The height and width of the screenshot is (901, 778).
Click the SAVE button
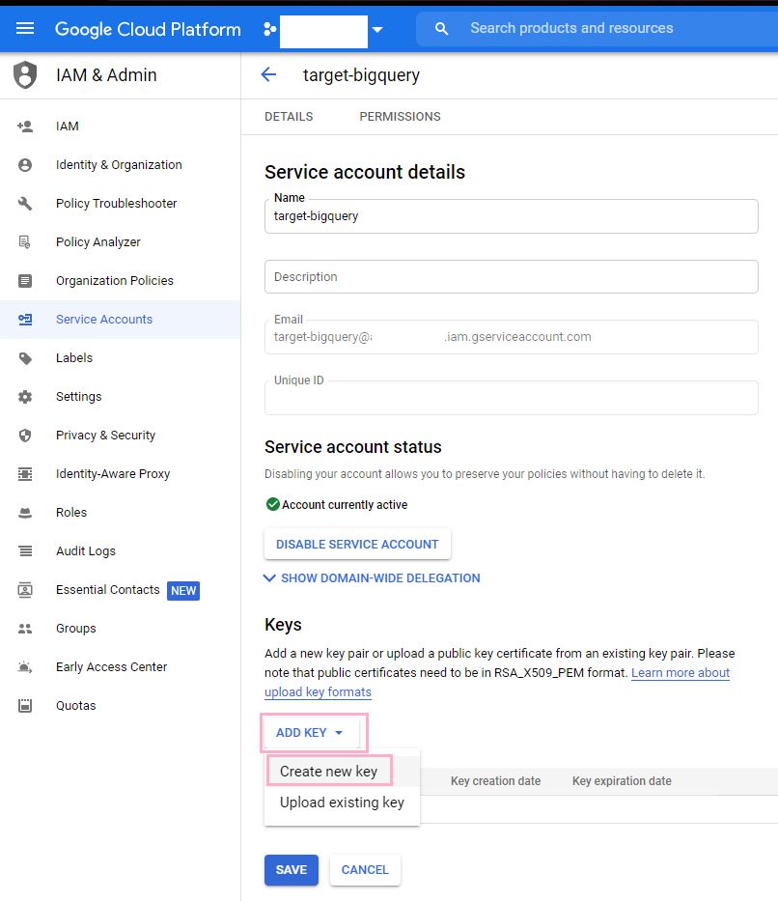click(x=292, y=870)
